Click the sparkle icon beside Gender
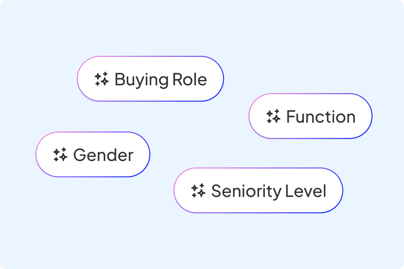The height and width of the screenshot is (269, 404). tap(60, 155)
